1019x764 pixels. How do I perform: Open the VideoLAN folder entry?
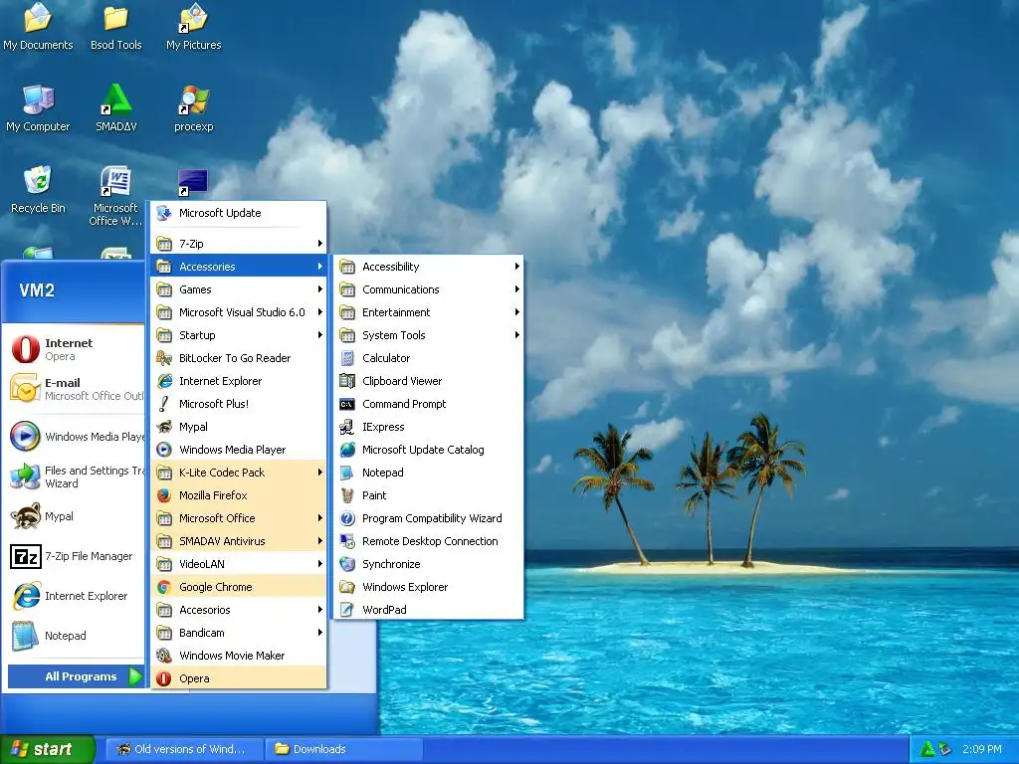coord(239,564)
